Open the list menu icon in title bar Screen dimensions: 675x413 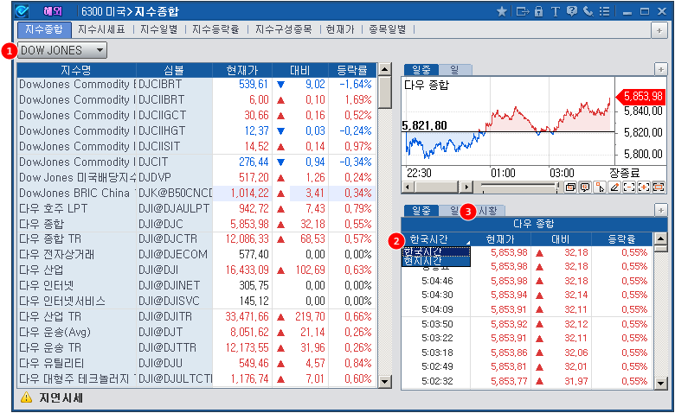(604, 11)
